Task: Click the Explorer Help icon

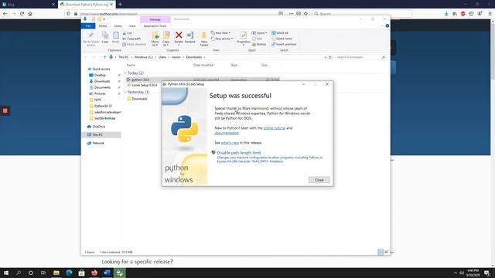Action: point(387,25)
